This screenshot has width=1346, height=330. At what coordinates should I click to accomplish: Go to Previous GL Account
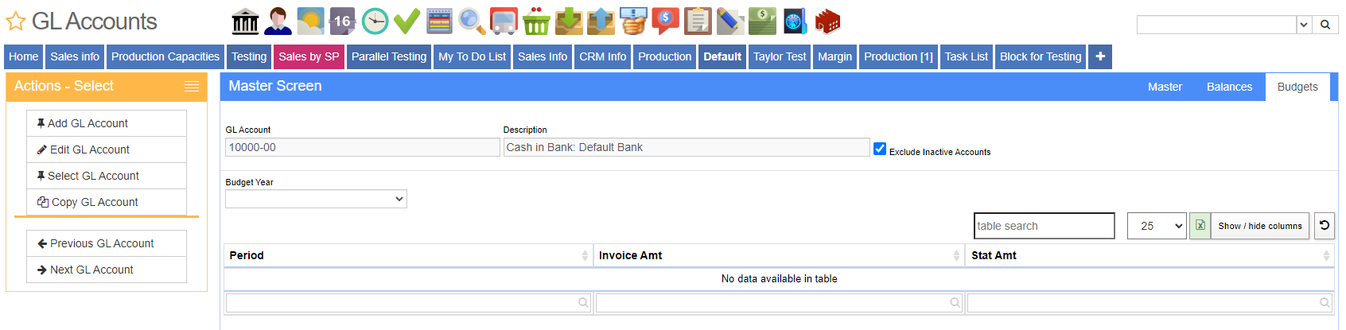[107, 243]
